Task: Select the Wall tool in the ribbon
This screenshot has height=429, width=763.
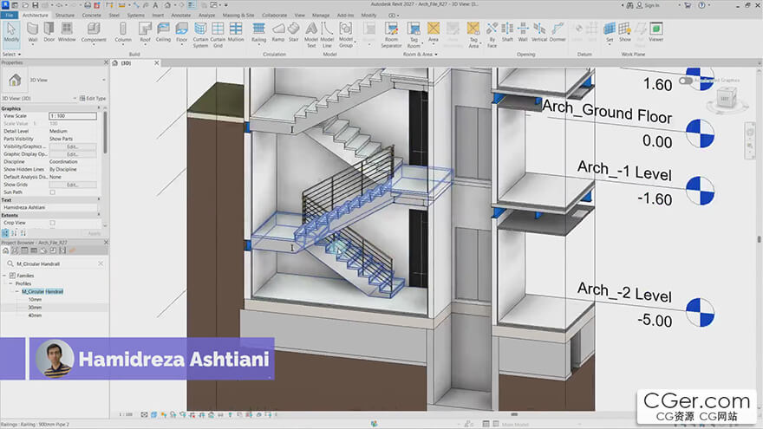Action: (33, 33)
